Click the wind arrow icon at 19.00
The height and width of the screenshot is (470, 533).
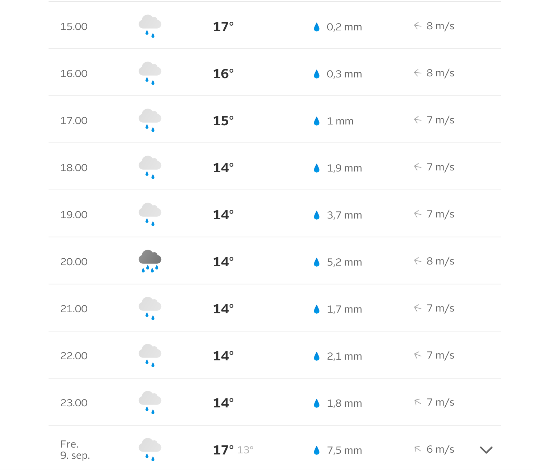click(418, 214)
